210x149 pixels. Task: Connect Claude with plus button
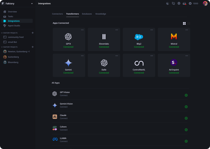[186, 118]
